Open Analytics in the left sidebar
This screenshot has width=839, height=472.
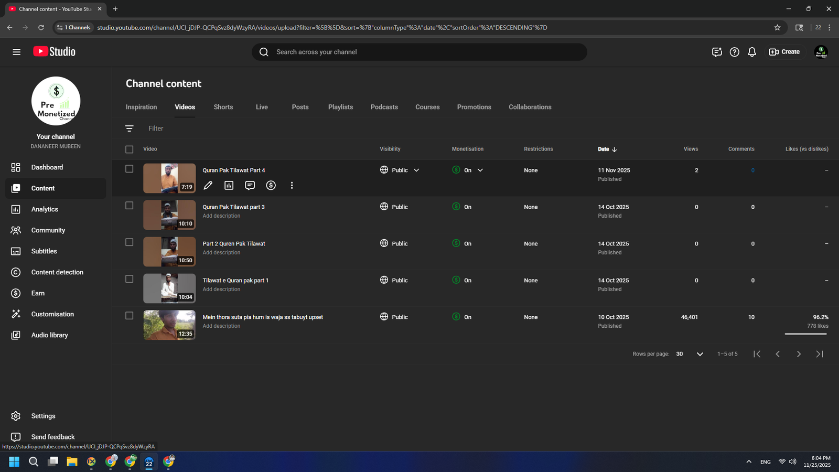45,209
